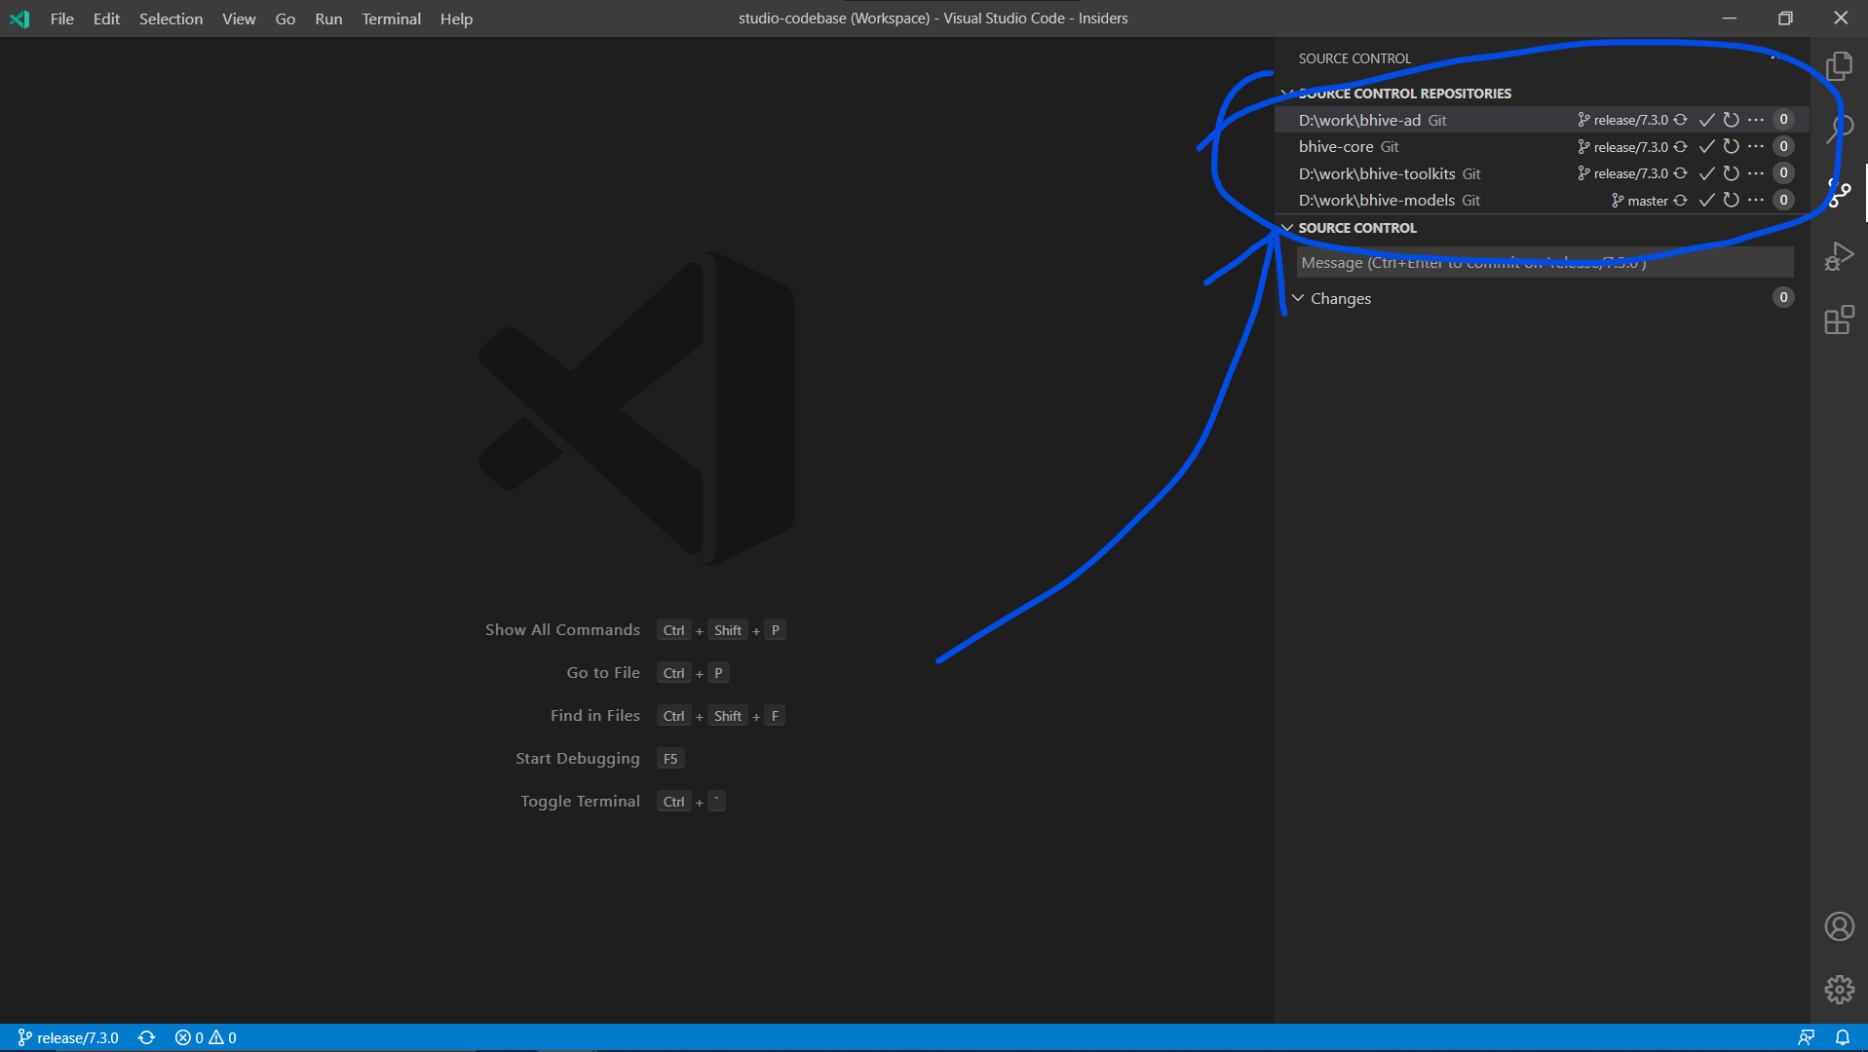The height and width of the screenshot is (1052, 1868).
Task: Open the Selection menu
Action: 171,19
